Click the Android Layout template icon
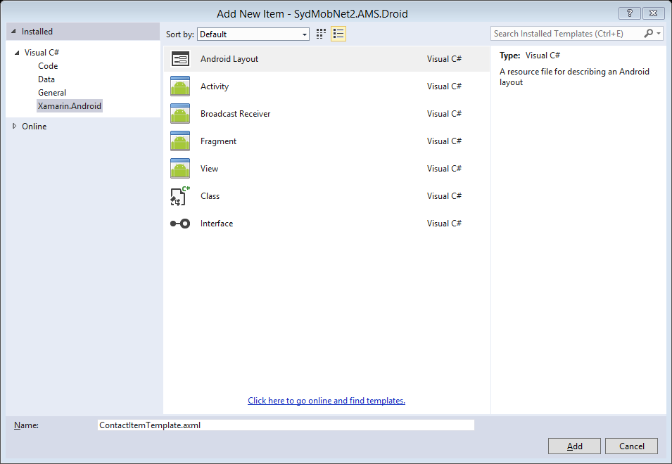The height and width of the screenshot is (464, 672). [x=180, y=59]
